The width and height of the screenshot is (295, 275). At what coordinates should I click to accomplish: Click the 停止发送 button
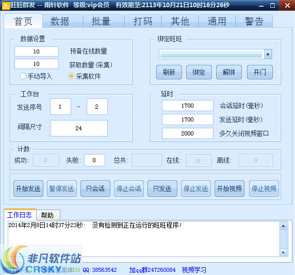(196, 188)
